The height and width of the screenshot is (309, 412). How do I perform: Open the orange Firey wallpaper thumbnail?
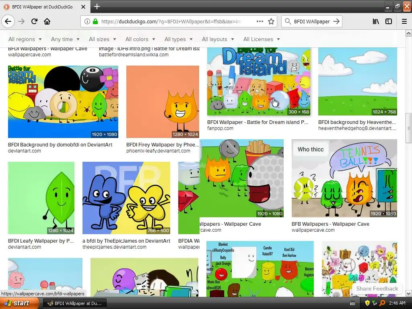163,102
